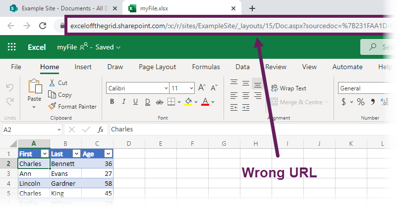Switch to the Insert ribbon tab

83,67
